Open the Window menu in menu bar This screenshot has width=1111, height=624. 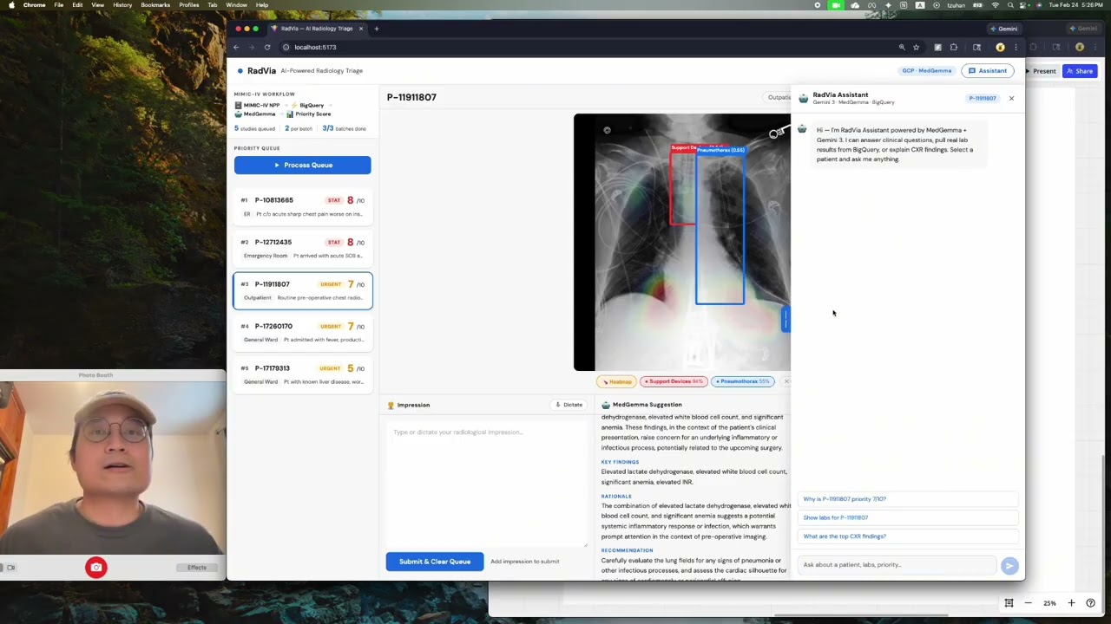(236, 5)
